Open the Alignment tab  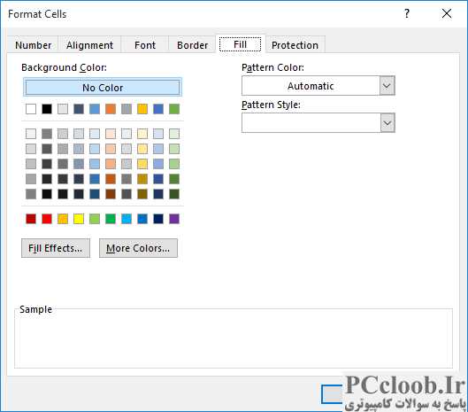(x=89, y=45)
